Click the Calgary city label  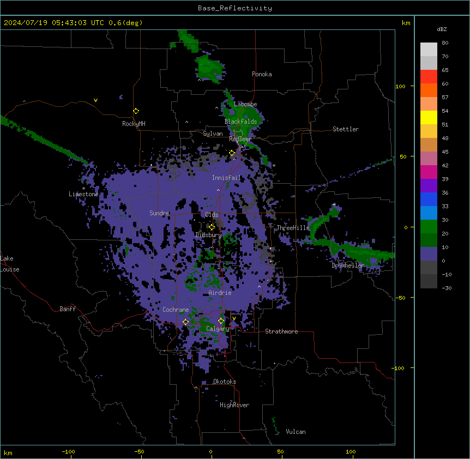[x=218, y=329]
